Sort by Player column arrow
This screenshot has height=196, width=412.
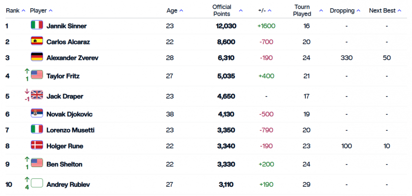[x=51, y=10]
